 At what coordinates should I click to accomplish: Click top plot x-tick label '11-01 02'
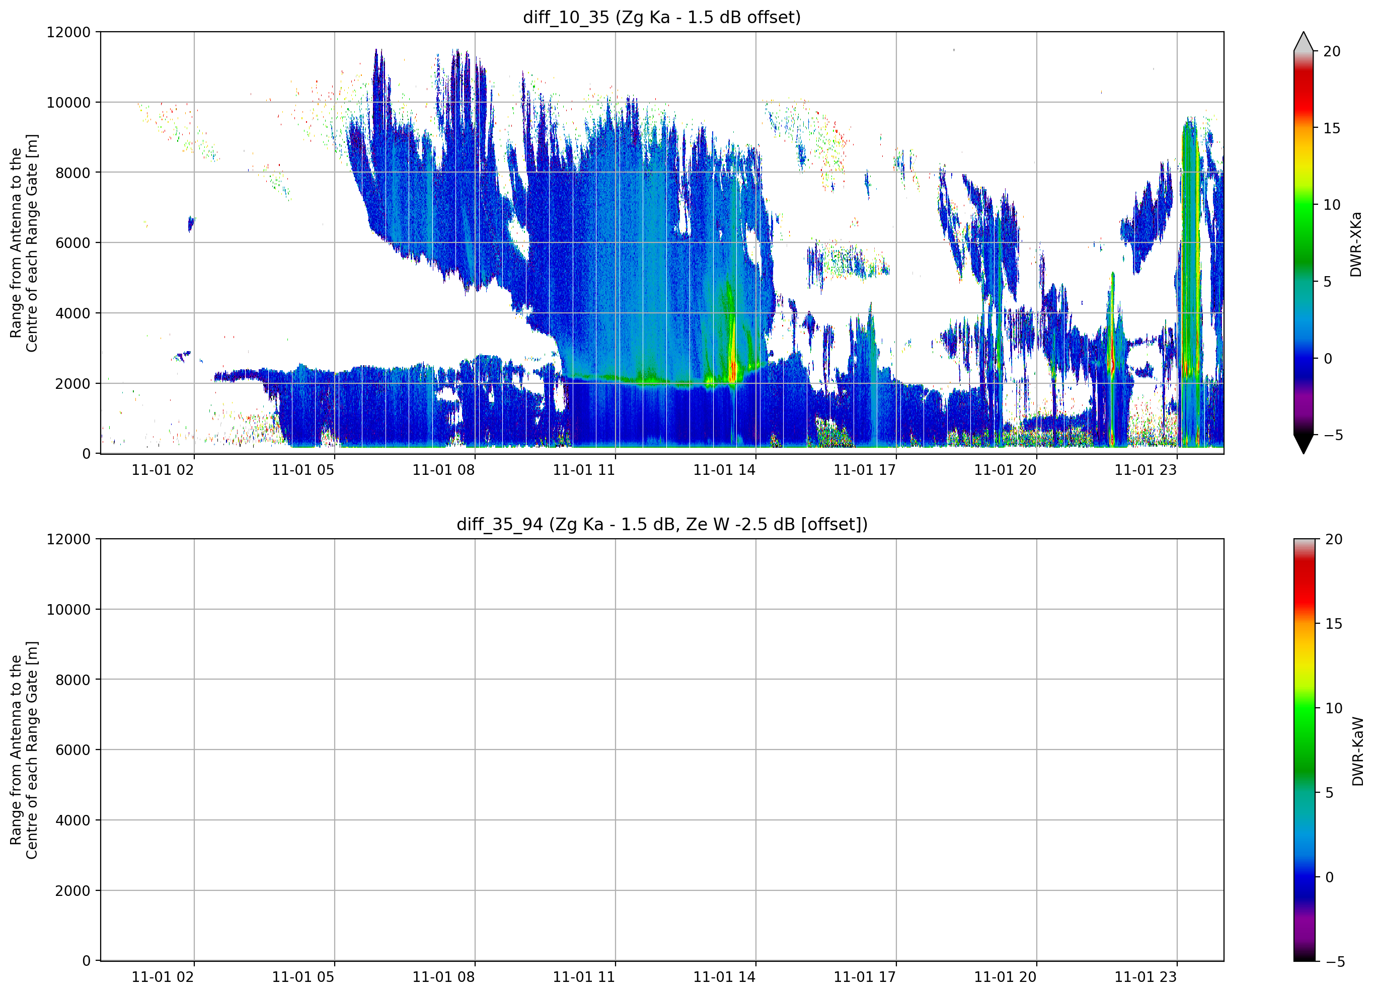click(163, 470)
